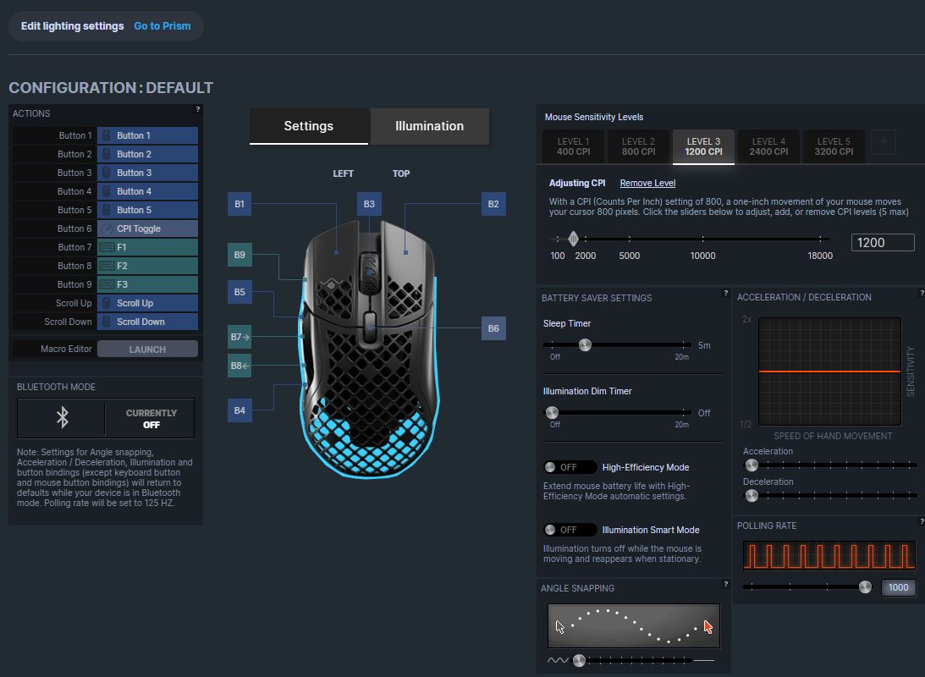Click the CPI value input field
The image size is (925, 677).
883,243
